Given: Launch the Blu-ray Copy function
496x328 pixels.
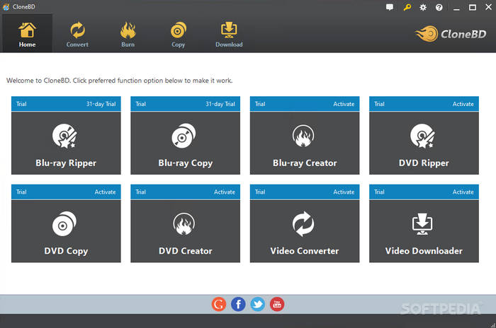Looking at the screenshot, I should (185, 143).
